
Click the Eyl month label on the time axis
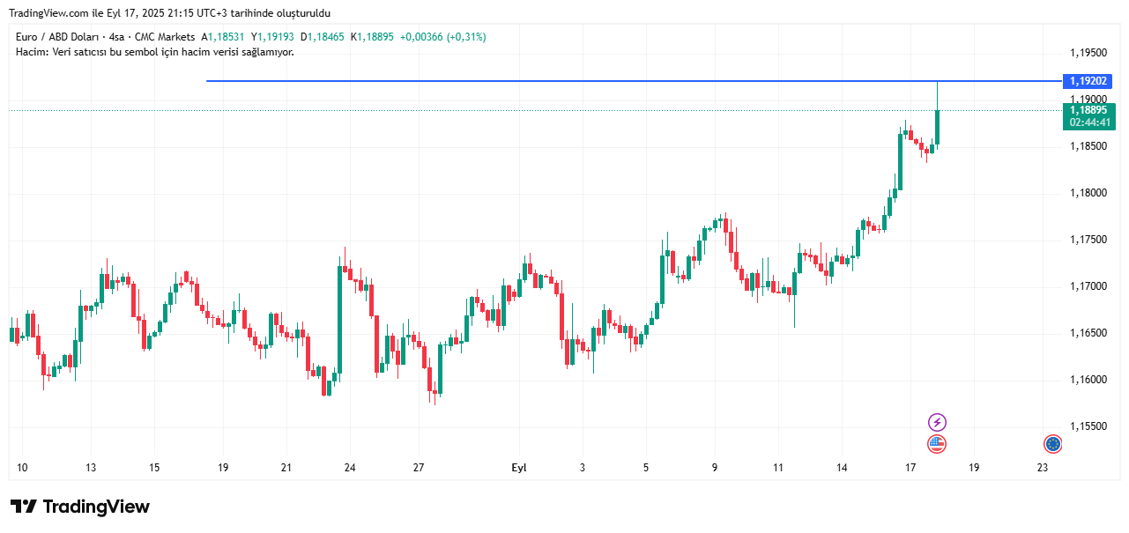(x=519, y=468)
